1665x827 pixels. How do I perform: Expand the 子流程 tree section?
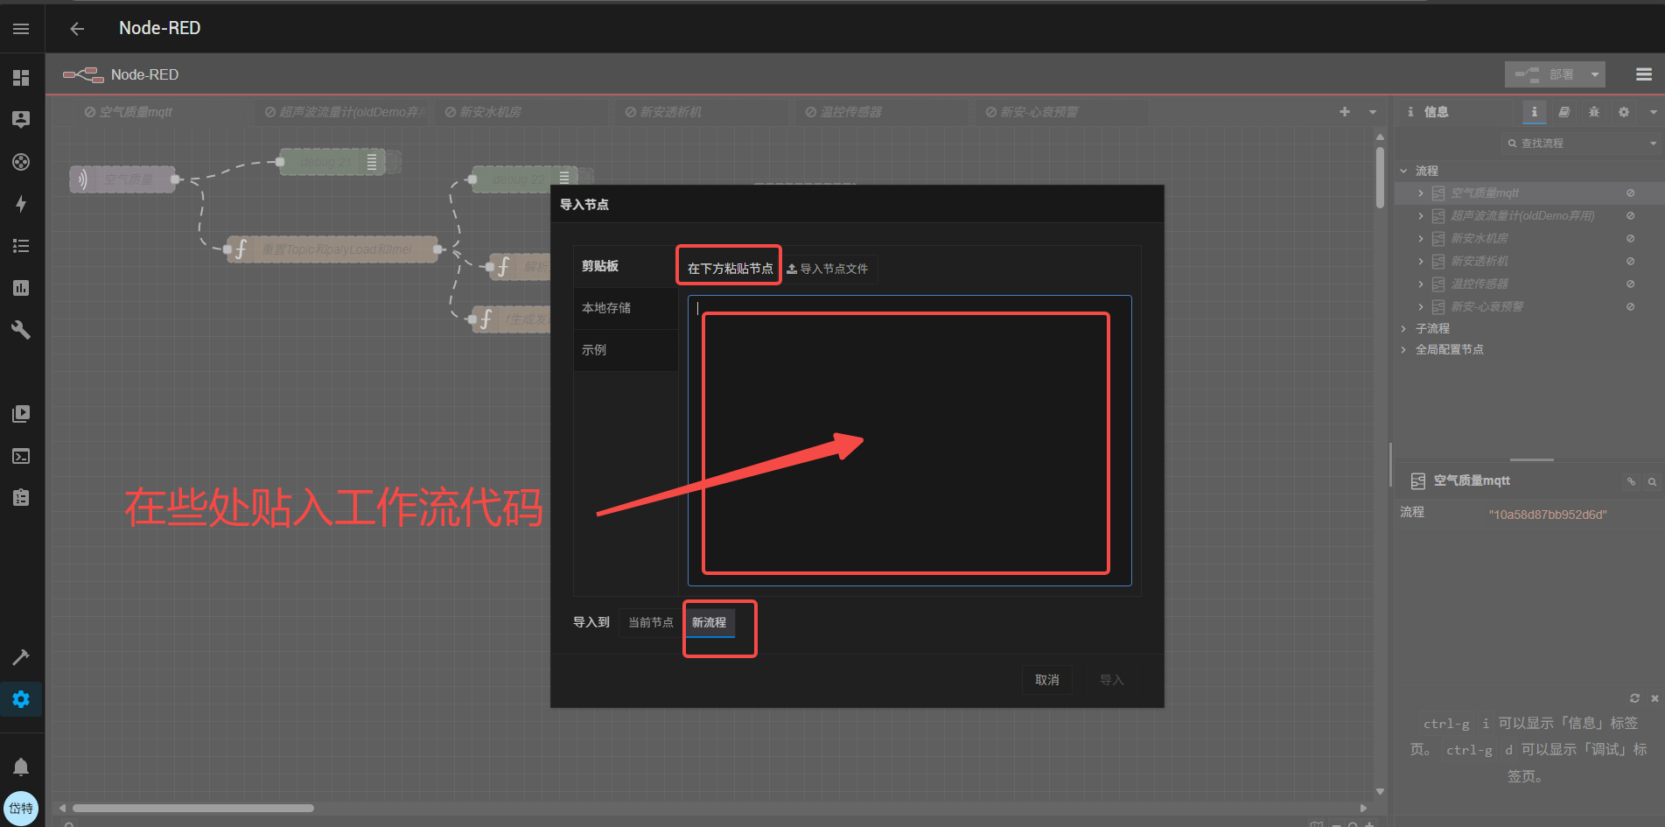1404,328
